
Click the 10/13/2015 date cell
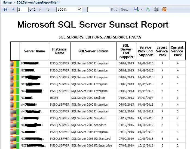(146, 145)
